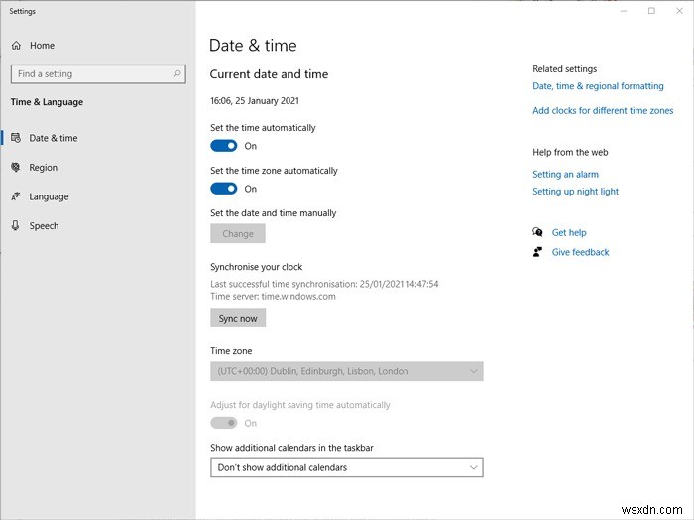Image resolution: width=694 pixels, height=520 pixels.
Task: Click Add clocks for different time zones
Action: click(x=603, y=111)
